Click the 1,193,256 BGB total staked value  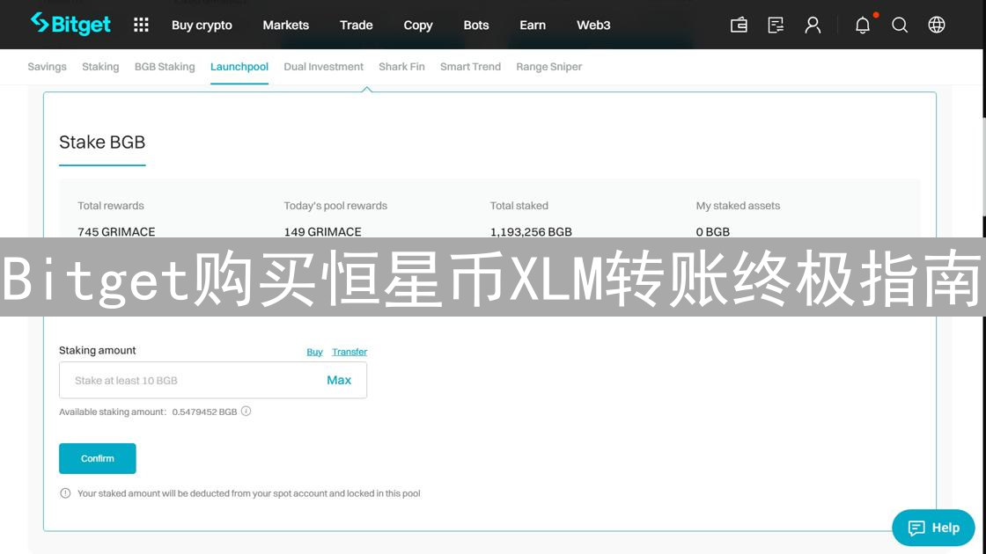pos(532,232)
